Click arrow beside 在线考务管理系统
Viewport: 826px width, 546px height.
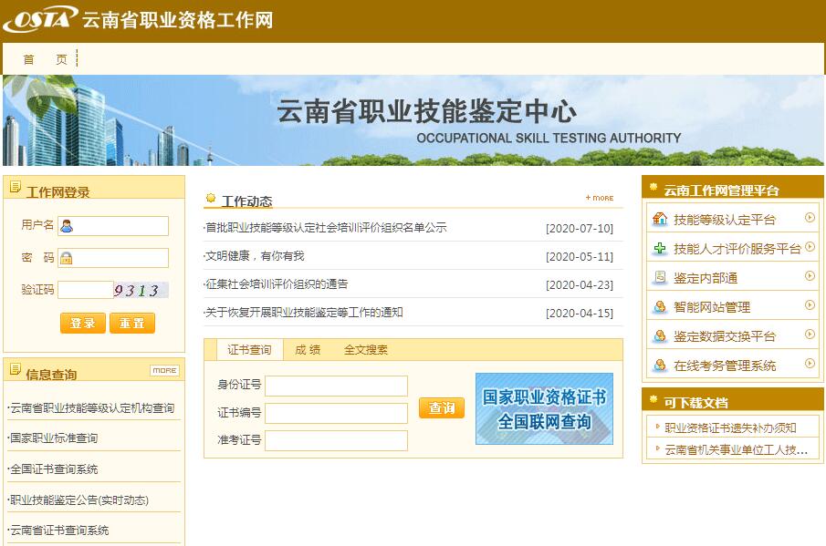[x=810, y=365]
